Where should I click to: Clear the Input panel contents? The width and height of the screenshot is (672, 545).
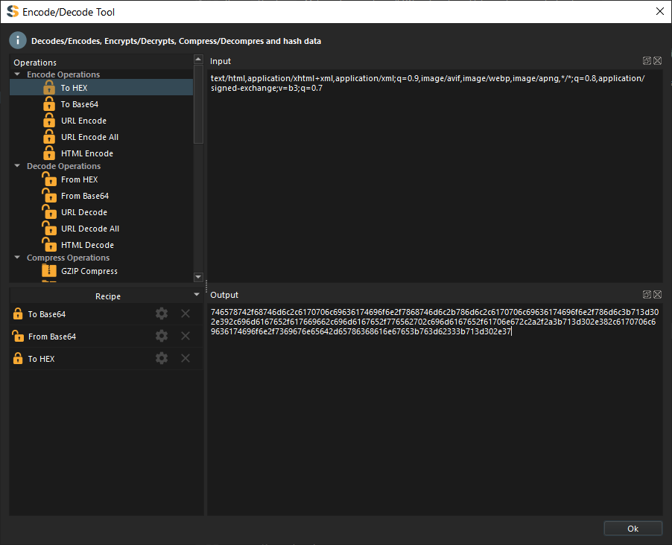click(x=657, y=61)
